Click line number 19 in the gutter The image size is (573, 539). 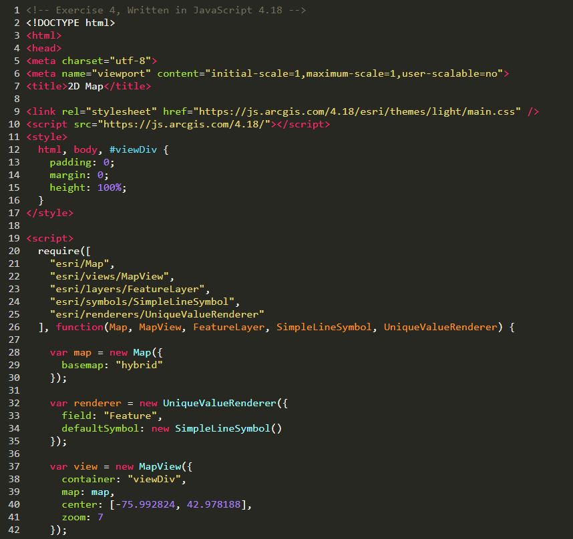tap(14, 238)
